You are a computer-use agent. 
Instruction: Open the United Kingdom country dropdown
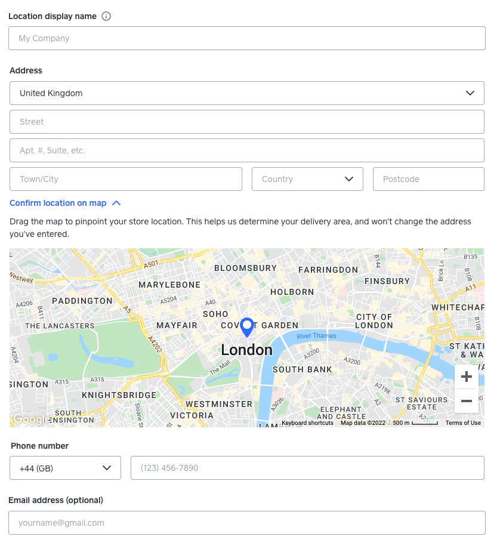247,93
